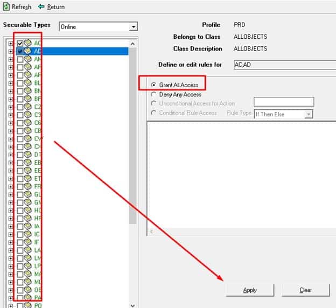Click the IA row object icon
This screenshot has height=308, width=336.
click(x=27, y=226)
